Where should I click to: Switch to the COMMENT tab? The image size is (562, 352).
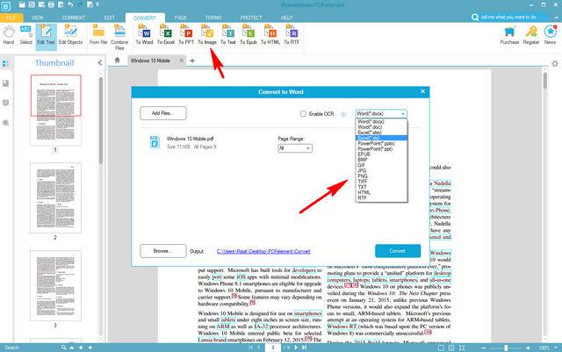(x=74, y=18)
